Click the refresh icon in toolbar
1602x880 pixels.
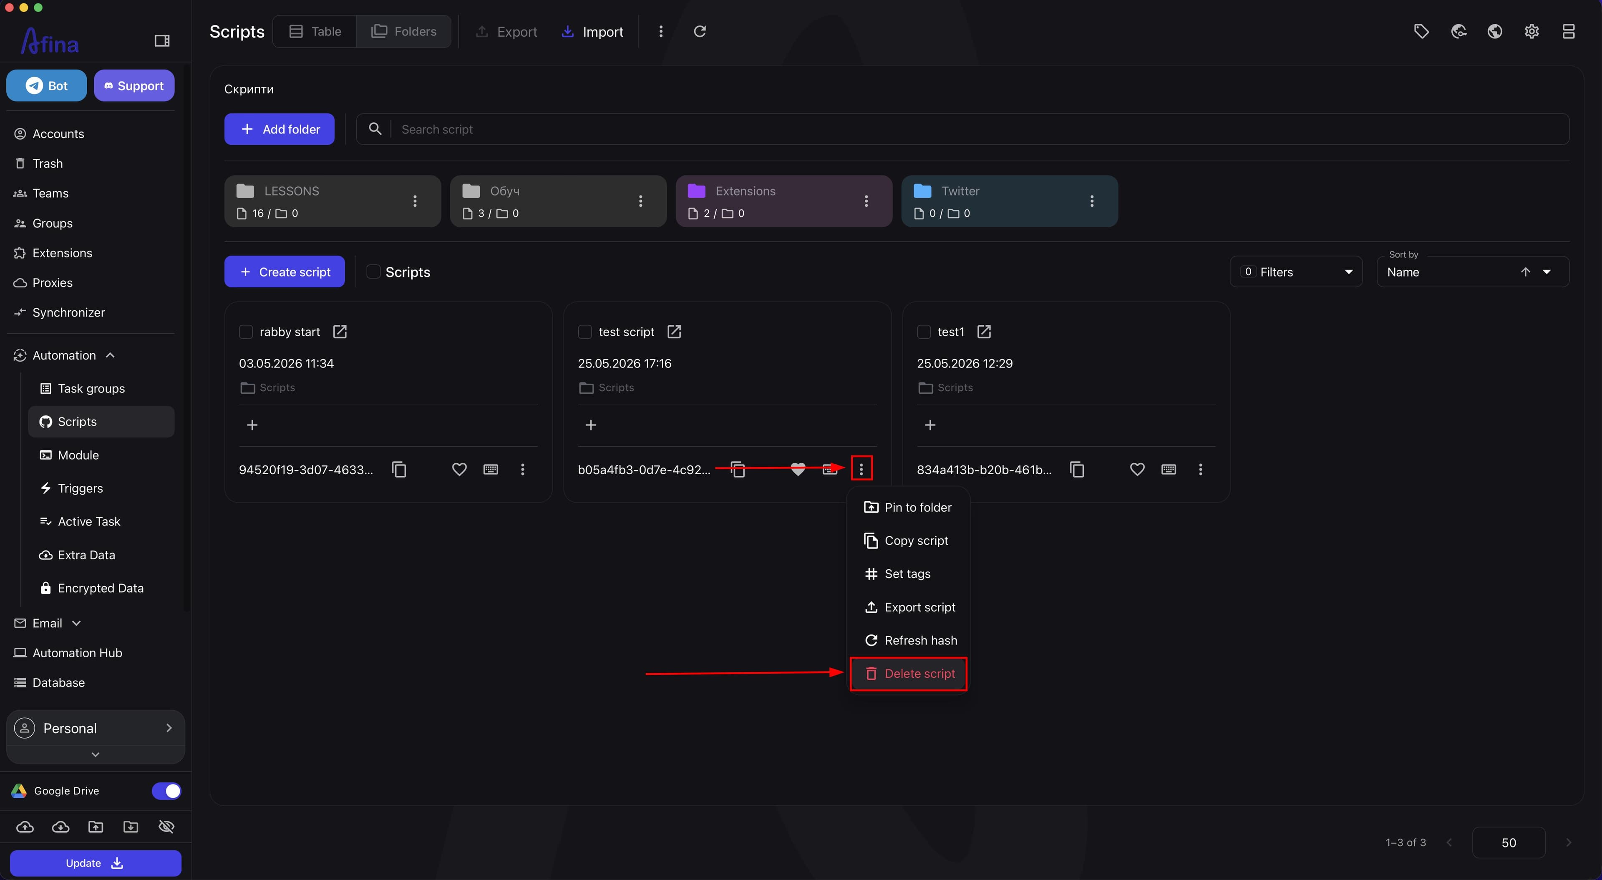point(700,31)
